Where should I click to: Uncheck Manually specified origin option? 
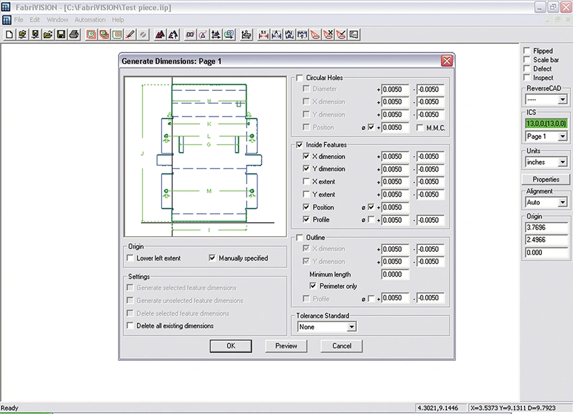[x=212, y=258]
